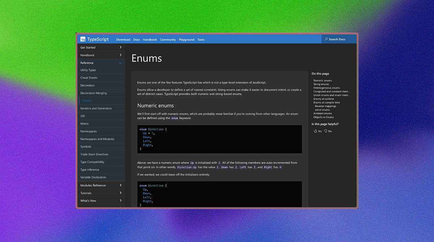Jump to Reverse mappings subsection
This screenshot has height=242, width=434.
[x=325, y=106]
